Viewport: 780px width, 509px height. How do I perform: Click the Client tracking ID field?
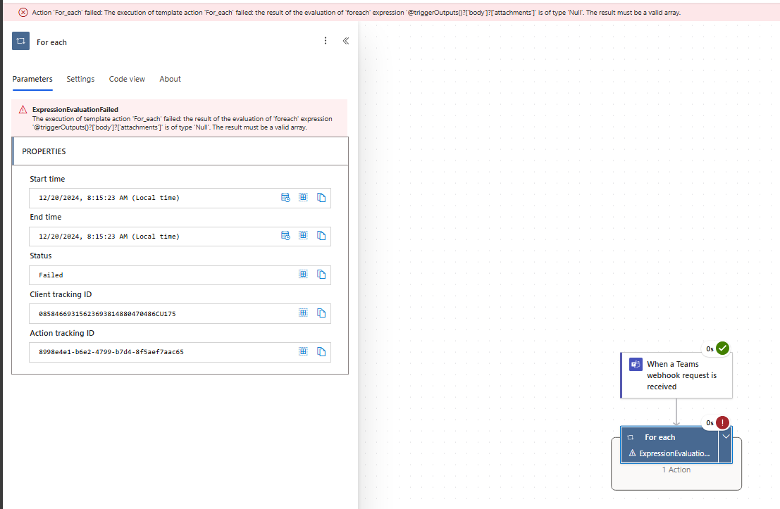click(x=180, y=314)
